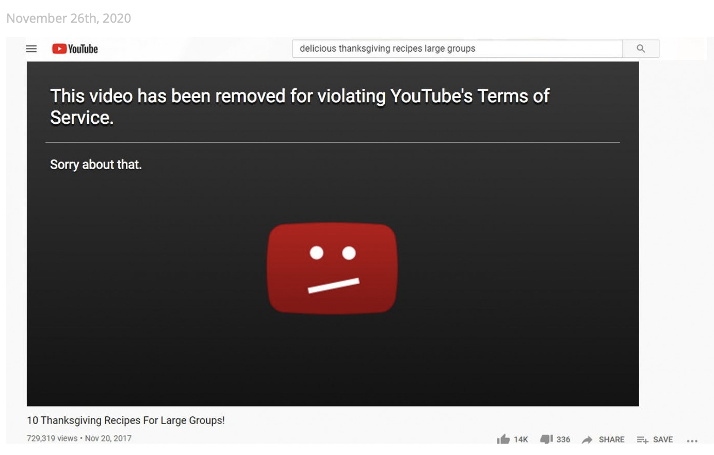
Task: Open the hamburger guide menu
Action: pyautogui.click(x=31, y=49)
